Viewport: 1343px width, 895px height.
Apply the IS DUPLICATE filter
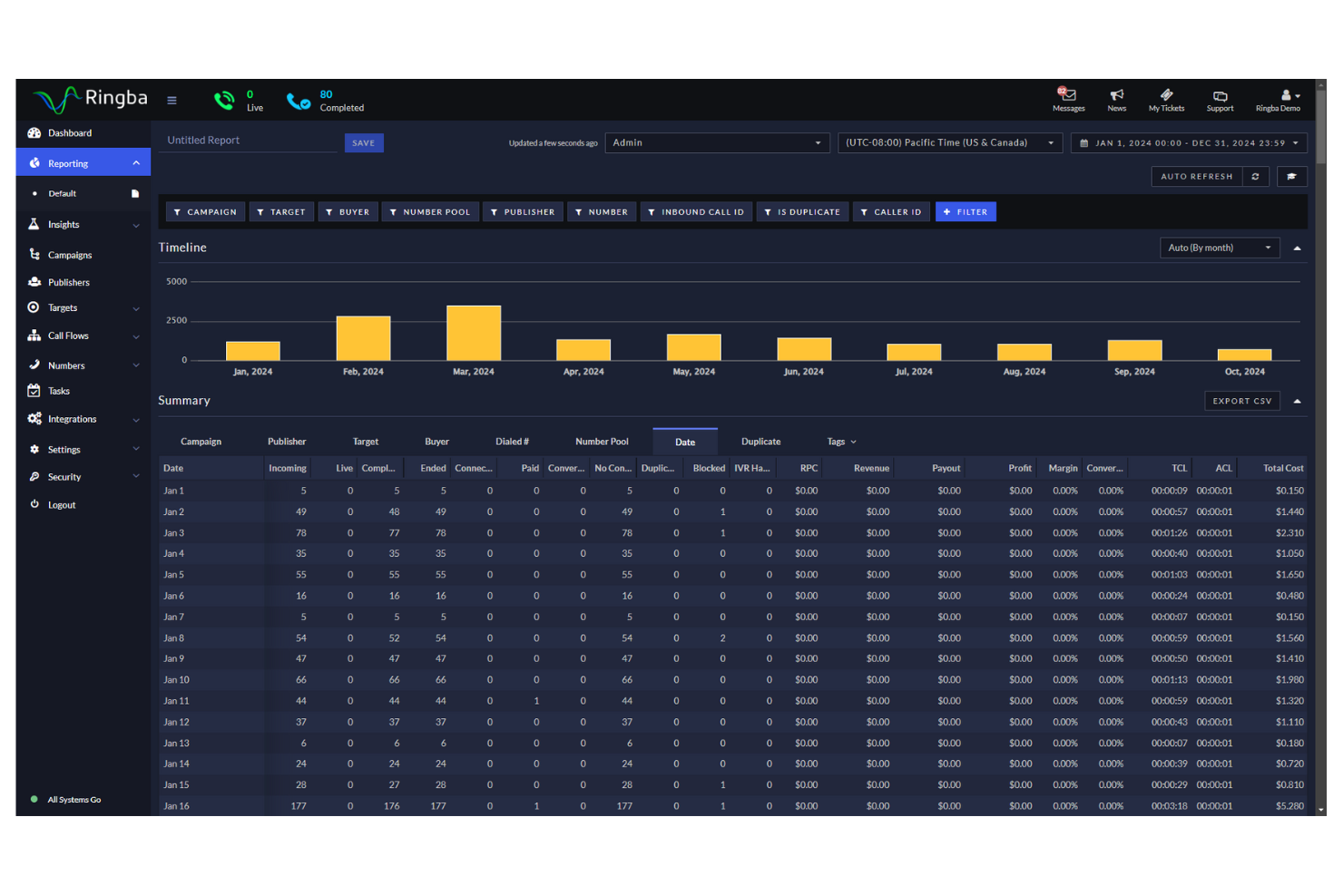point(802,212)
